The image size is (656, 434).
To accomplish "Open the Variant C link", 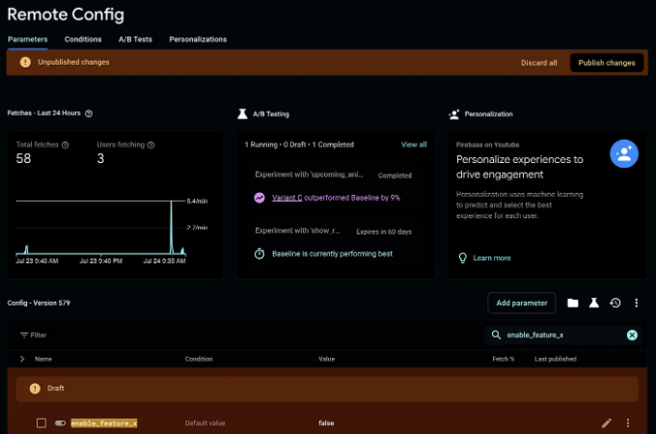I will [x=287, y=198].
